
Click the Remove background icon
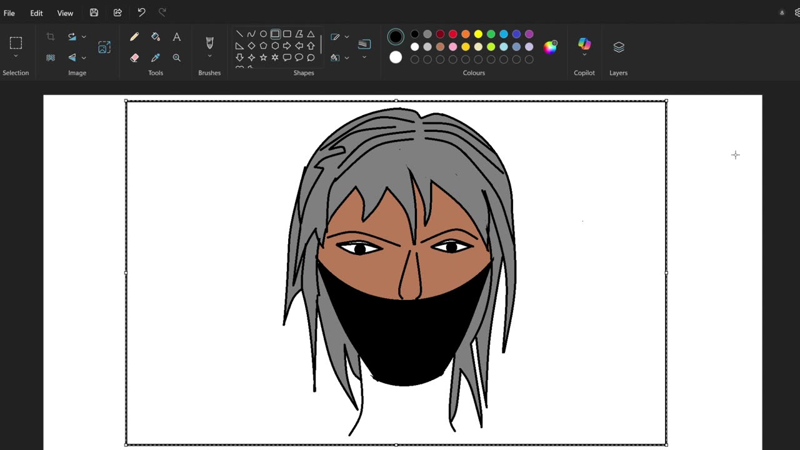click(x=51, y=57)
